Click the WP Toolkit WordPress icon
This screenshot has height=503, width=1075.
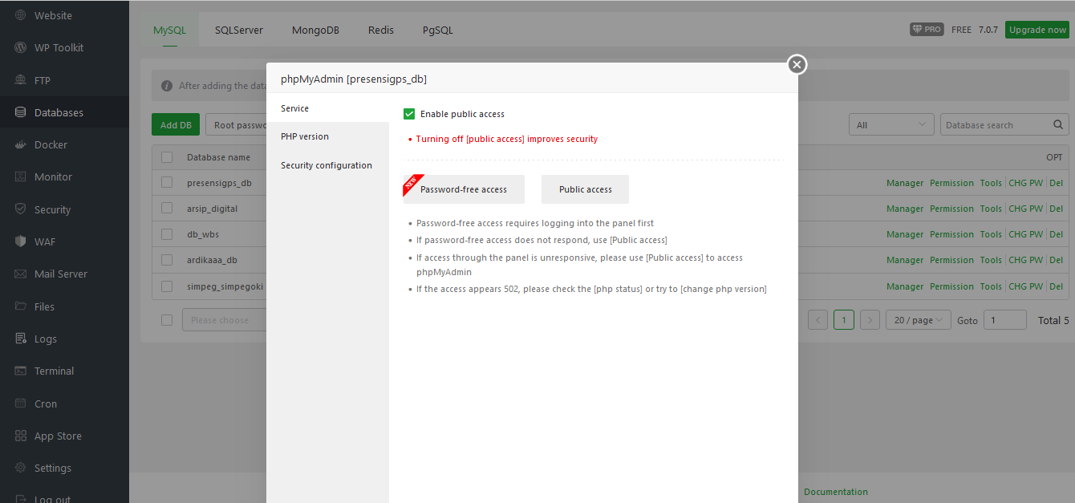(x=20, y=47)
